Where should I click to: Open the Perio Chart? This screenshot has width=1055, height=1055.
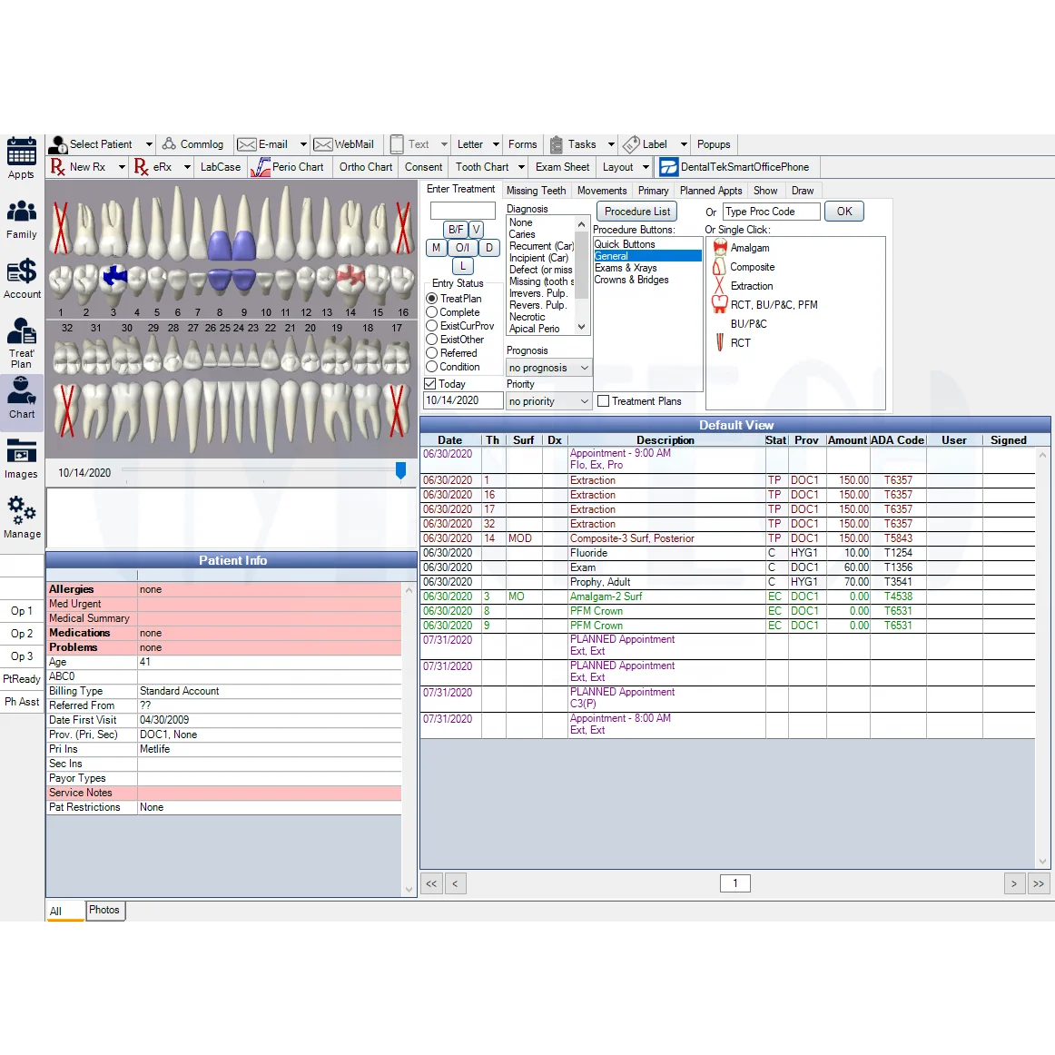[287, 167]
